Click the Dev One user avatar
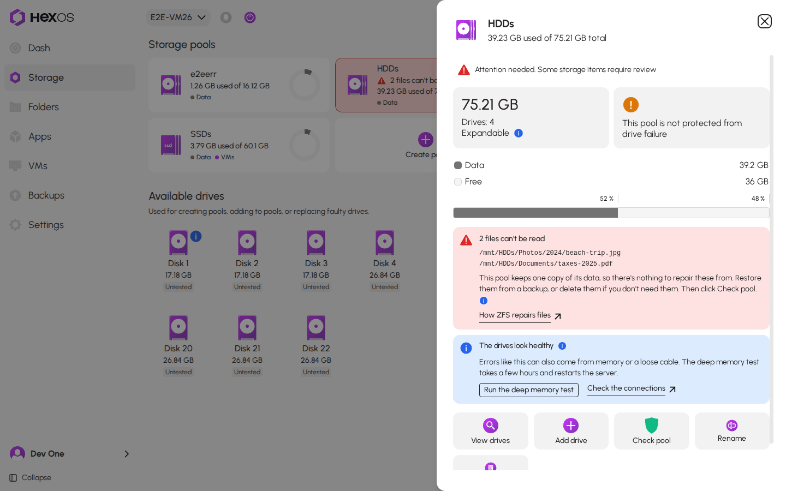The width and height of the screenshot is (786, 491). (x=17, y=454)
